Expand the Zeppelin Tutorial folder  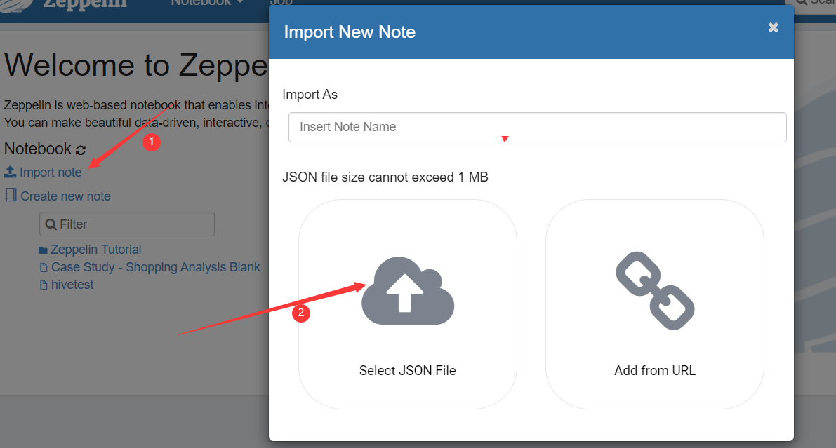pos(96,250)
